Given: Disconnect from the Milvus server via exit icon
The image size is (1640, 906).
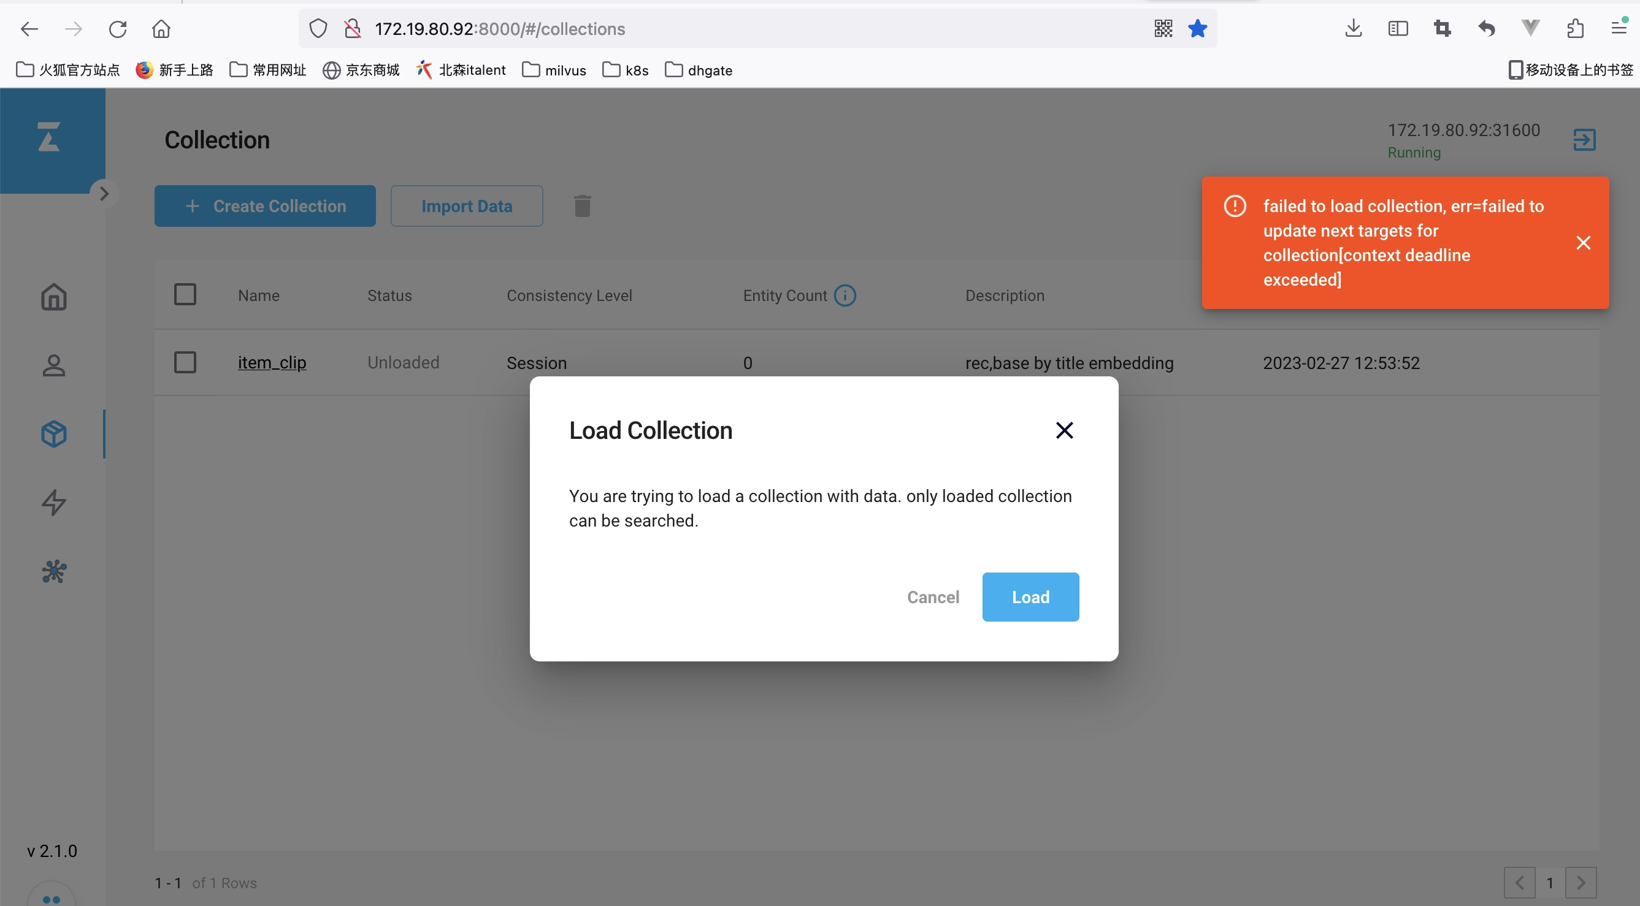Looking at the screenshot, I should 1585,140.
